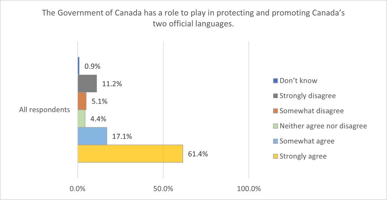Select the light blue Somewhat agree bar

[x=92, y=136]
